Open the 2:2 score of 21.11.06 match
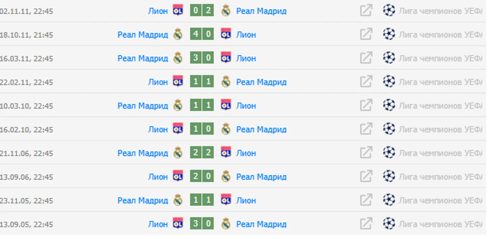This screenshot has width=492, height=239. coord(202,153)
